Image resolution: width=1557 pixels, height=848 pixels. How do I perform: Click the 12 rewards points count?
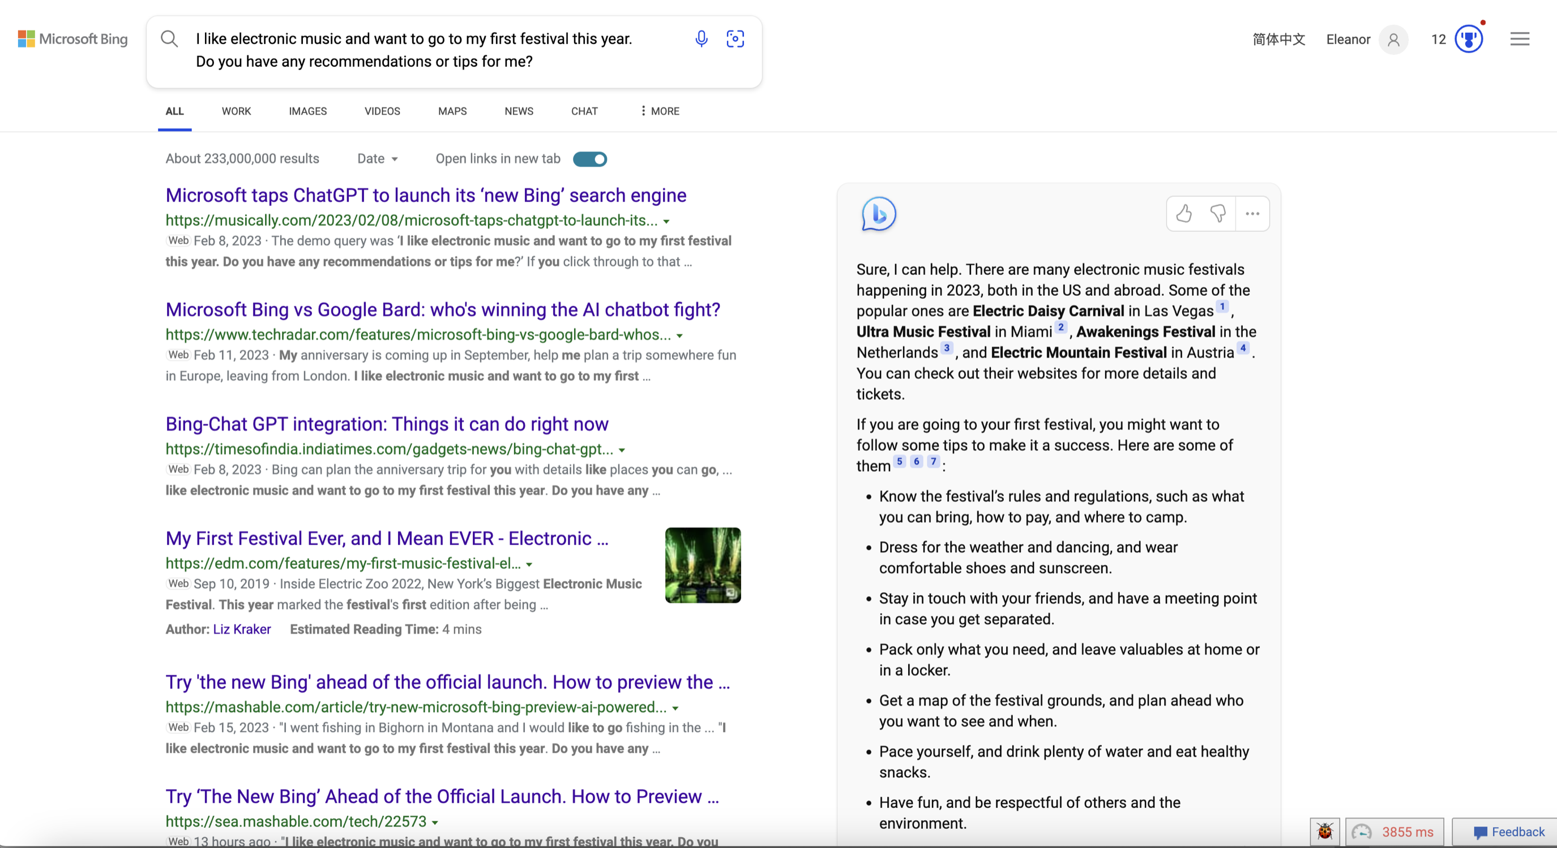[1438, 40]
